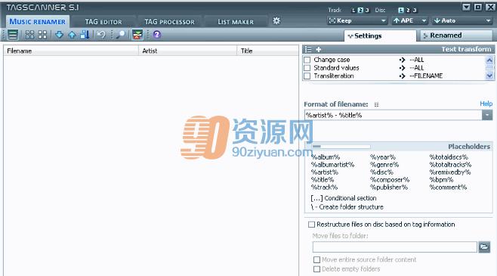Switch to the Music Renamer tab

coord(38,22)
